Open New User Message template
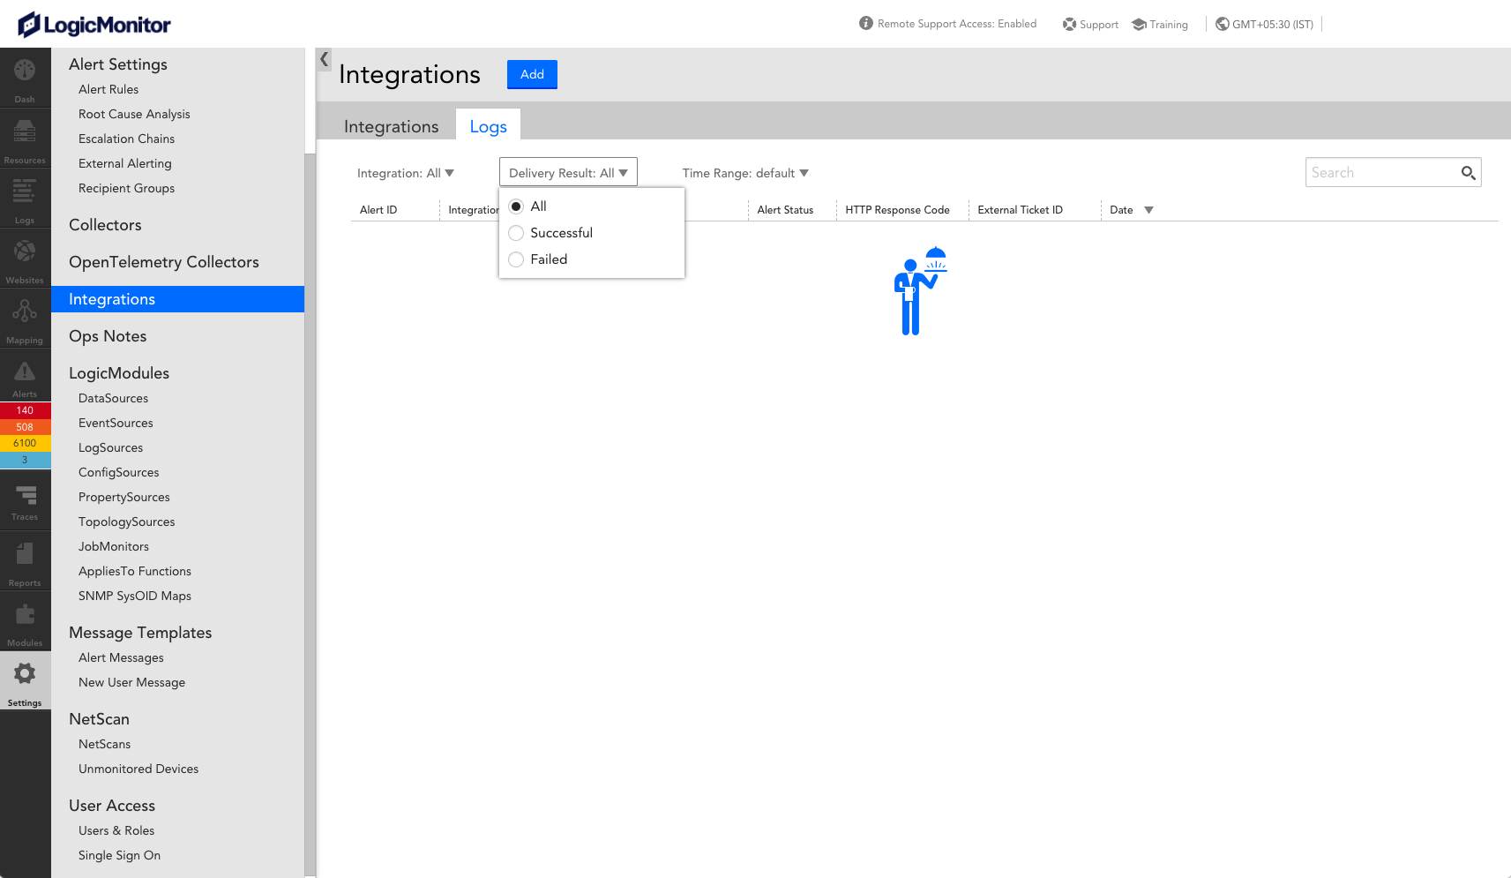This screenshot has width=1511, height=878. [131, 682]
